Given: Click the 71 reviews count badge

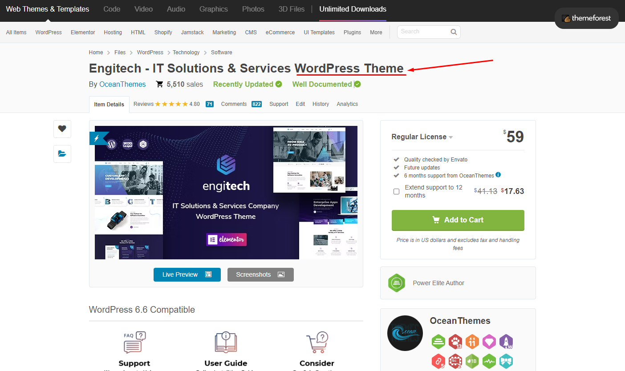Looking at the screenshot, I should coord(210,104).
